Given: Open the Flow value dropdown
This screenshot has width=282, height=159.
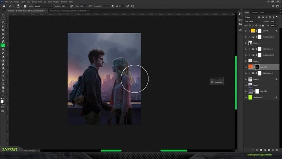Looking at the screenshot, I should pos(86,6).
